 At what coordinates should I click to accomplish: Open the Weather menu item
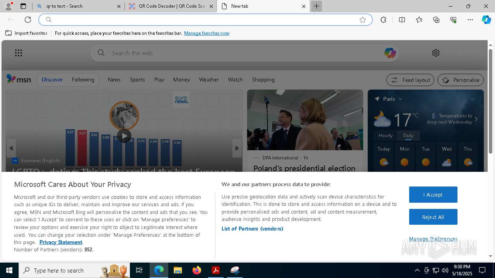[x=209, y=80]
